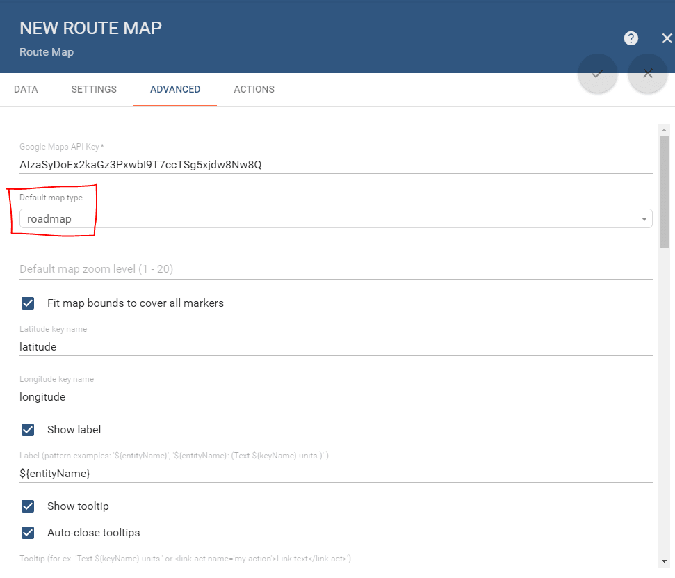Uncheck Fit map bounds to cover all markers
The height and width of the screenshot is (578, 675).
click(x=28, y=303)
